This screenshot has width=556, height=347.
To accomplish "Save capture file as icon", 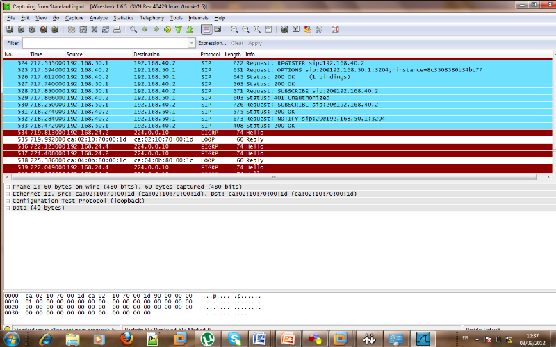I will pyautogui.click(x=83, y=29).
